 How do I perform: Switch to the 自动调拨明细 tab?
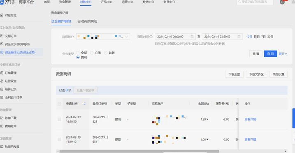pos(87,21)
